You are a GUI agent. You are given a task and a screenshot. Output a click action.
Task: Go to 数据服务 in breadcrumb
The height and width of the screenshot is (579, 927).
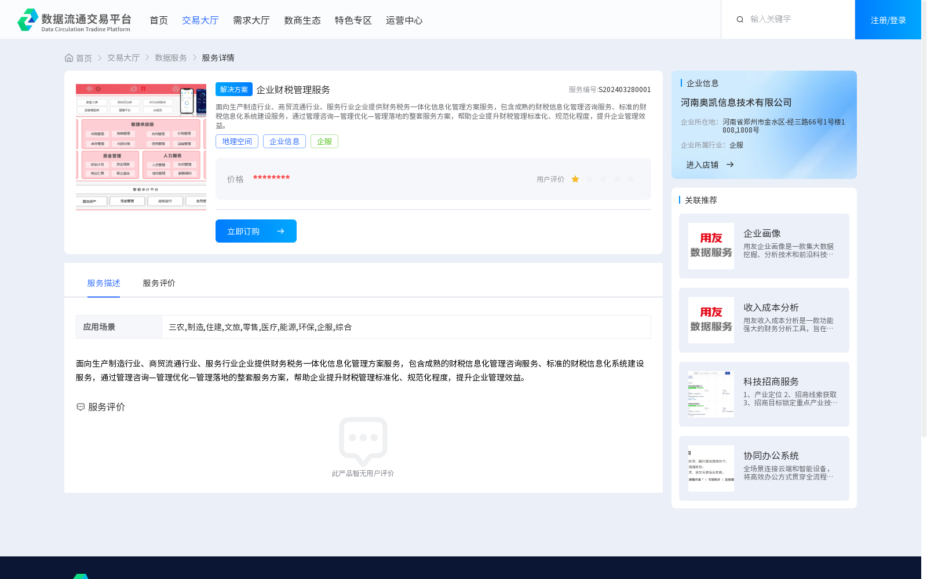171,58
